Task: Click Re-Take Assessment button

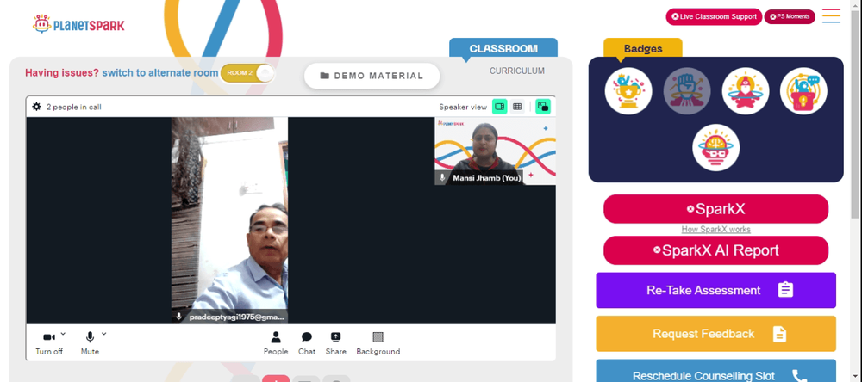Action: tap(715, 290)
